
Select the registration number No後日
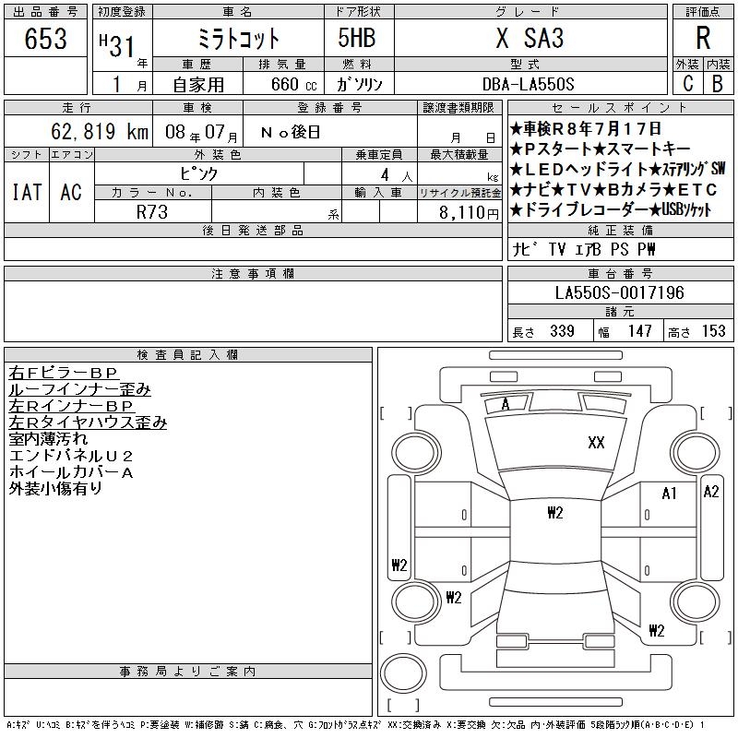[x=291, y=132]
